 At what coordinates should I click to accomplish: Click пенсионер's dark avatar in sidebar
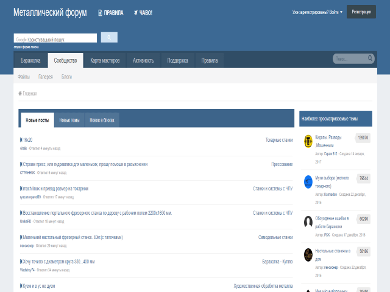pyautogui.click(x=308, y=254)
